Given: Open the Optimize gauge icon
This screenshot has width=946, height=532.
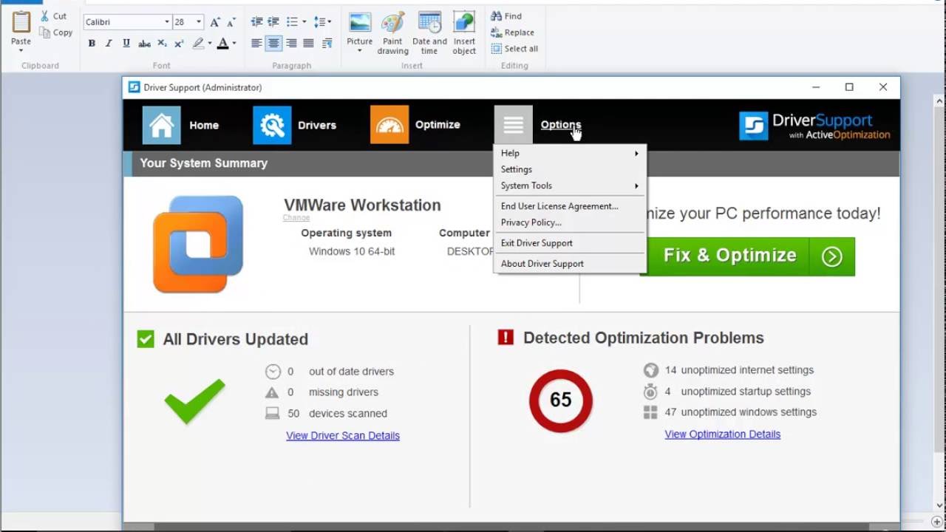Looking at the screenshot, I should pos(389,125).
